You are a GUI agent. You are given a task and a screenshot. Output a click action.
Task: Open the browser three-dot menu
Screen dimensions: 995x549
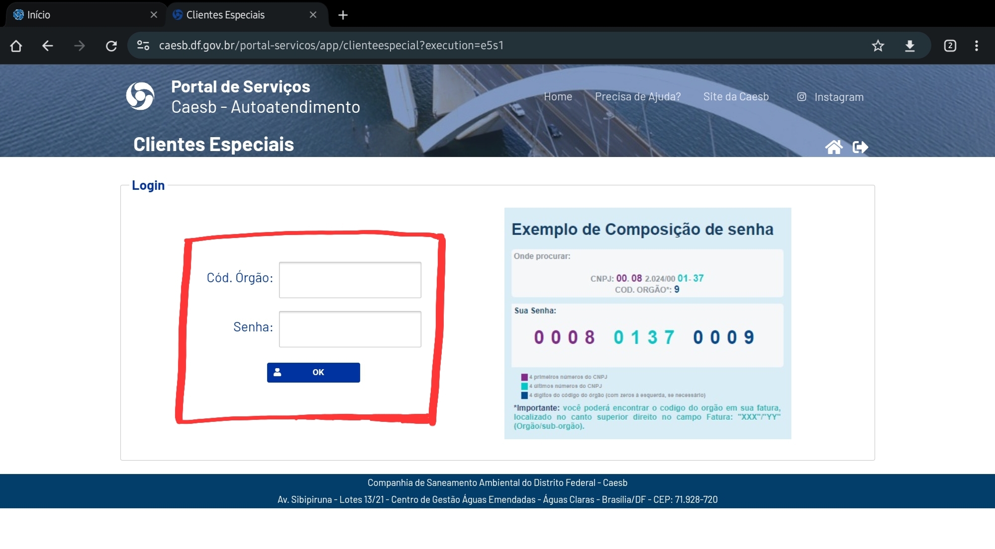977,46
